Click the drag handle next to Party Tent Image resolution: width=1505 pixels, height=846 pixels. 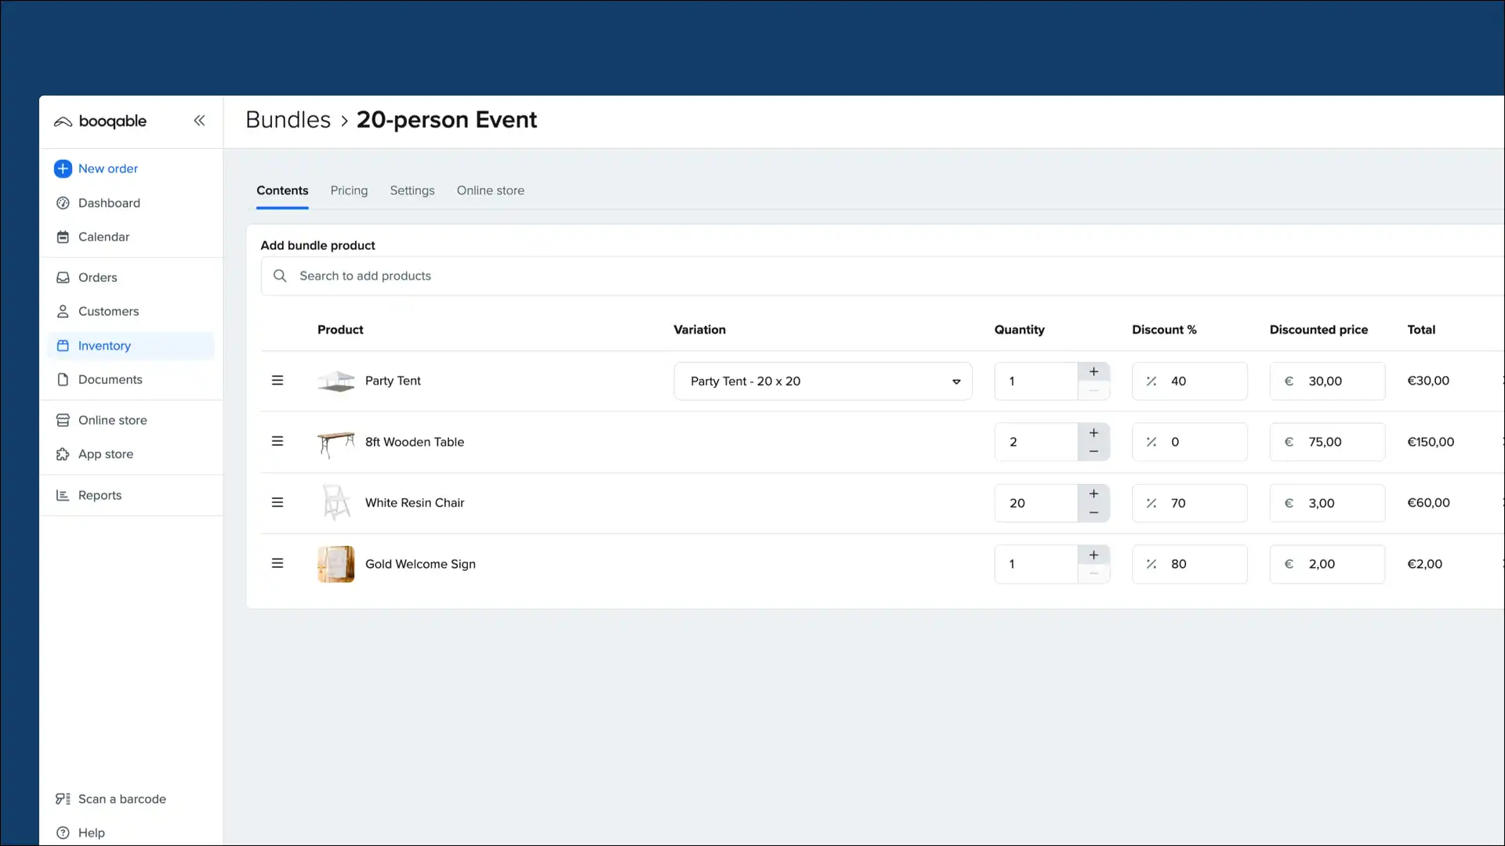[x=277, y=380]
